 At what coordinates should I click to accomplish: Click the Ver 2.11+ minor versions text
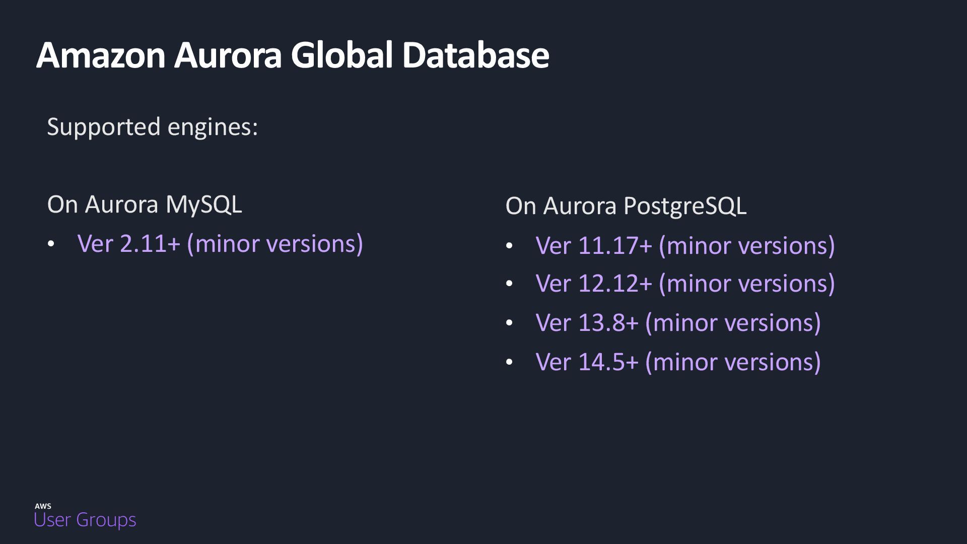220,244
